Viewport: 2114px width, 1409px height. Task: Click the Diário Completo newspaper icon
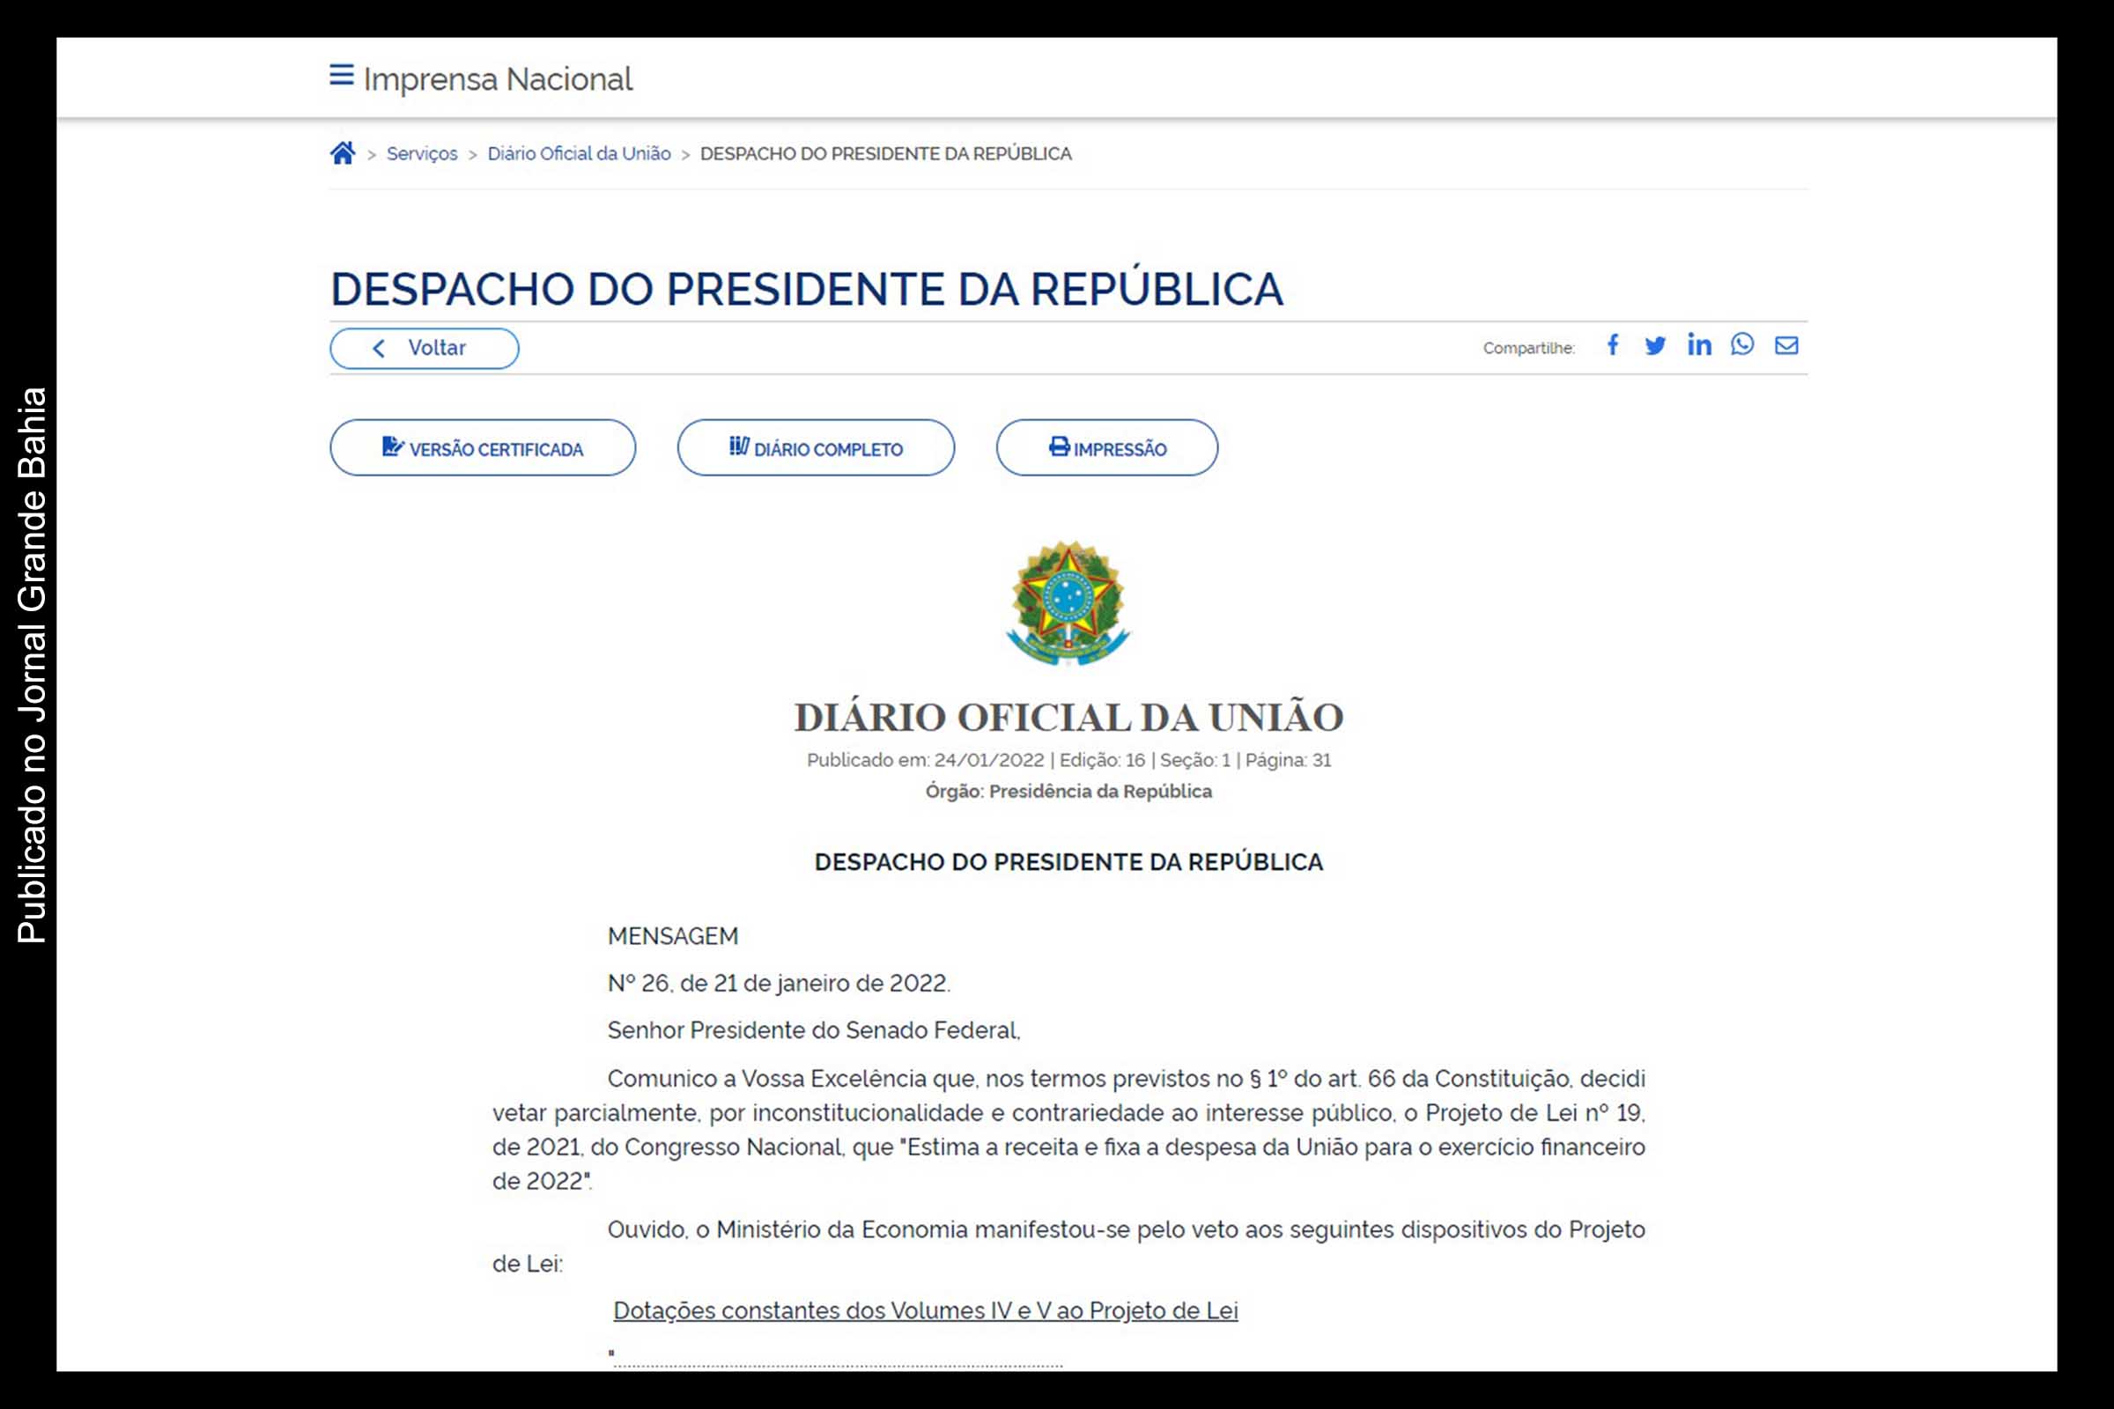739,447
